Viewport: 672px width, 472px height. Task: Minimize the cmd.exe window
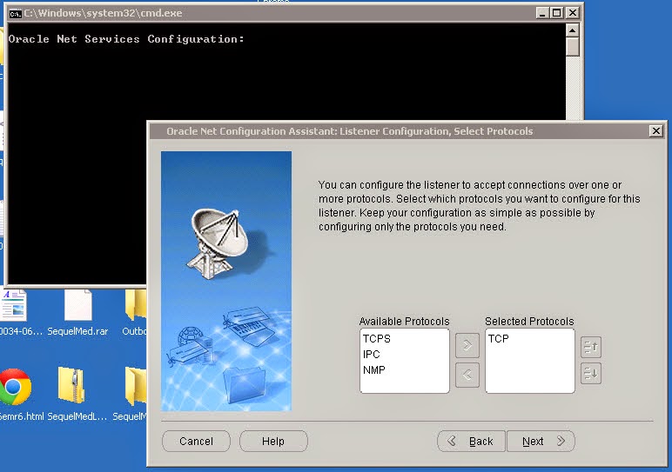(x=542, y=13)
